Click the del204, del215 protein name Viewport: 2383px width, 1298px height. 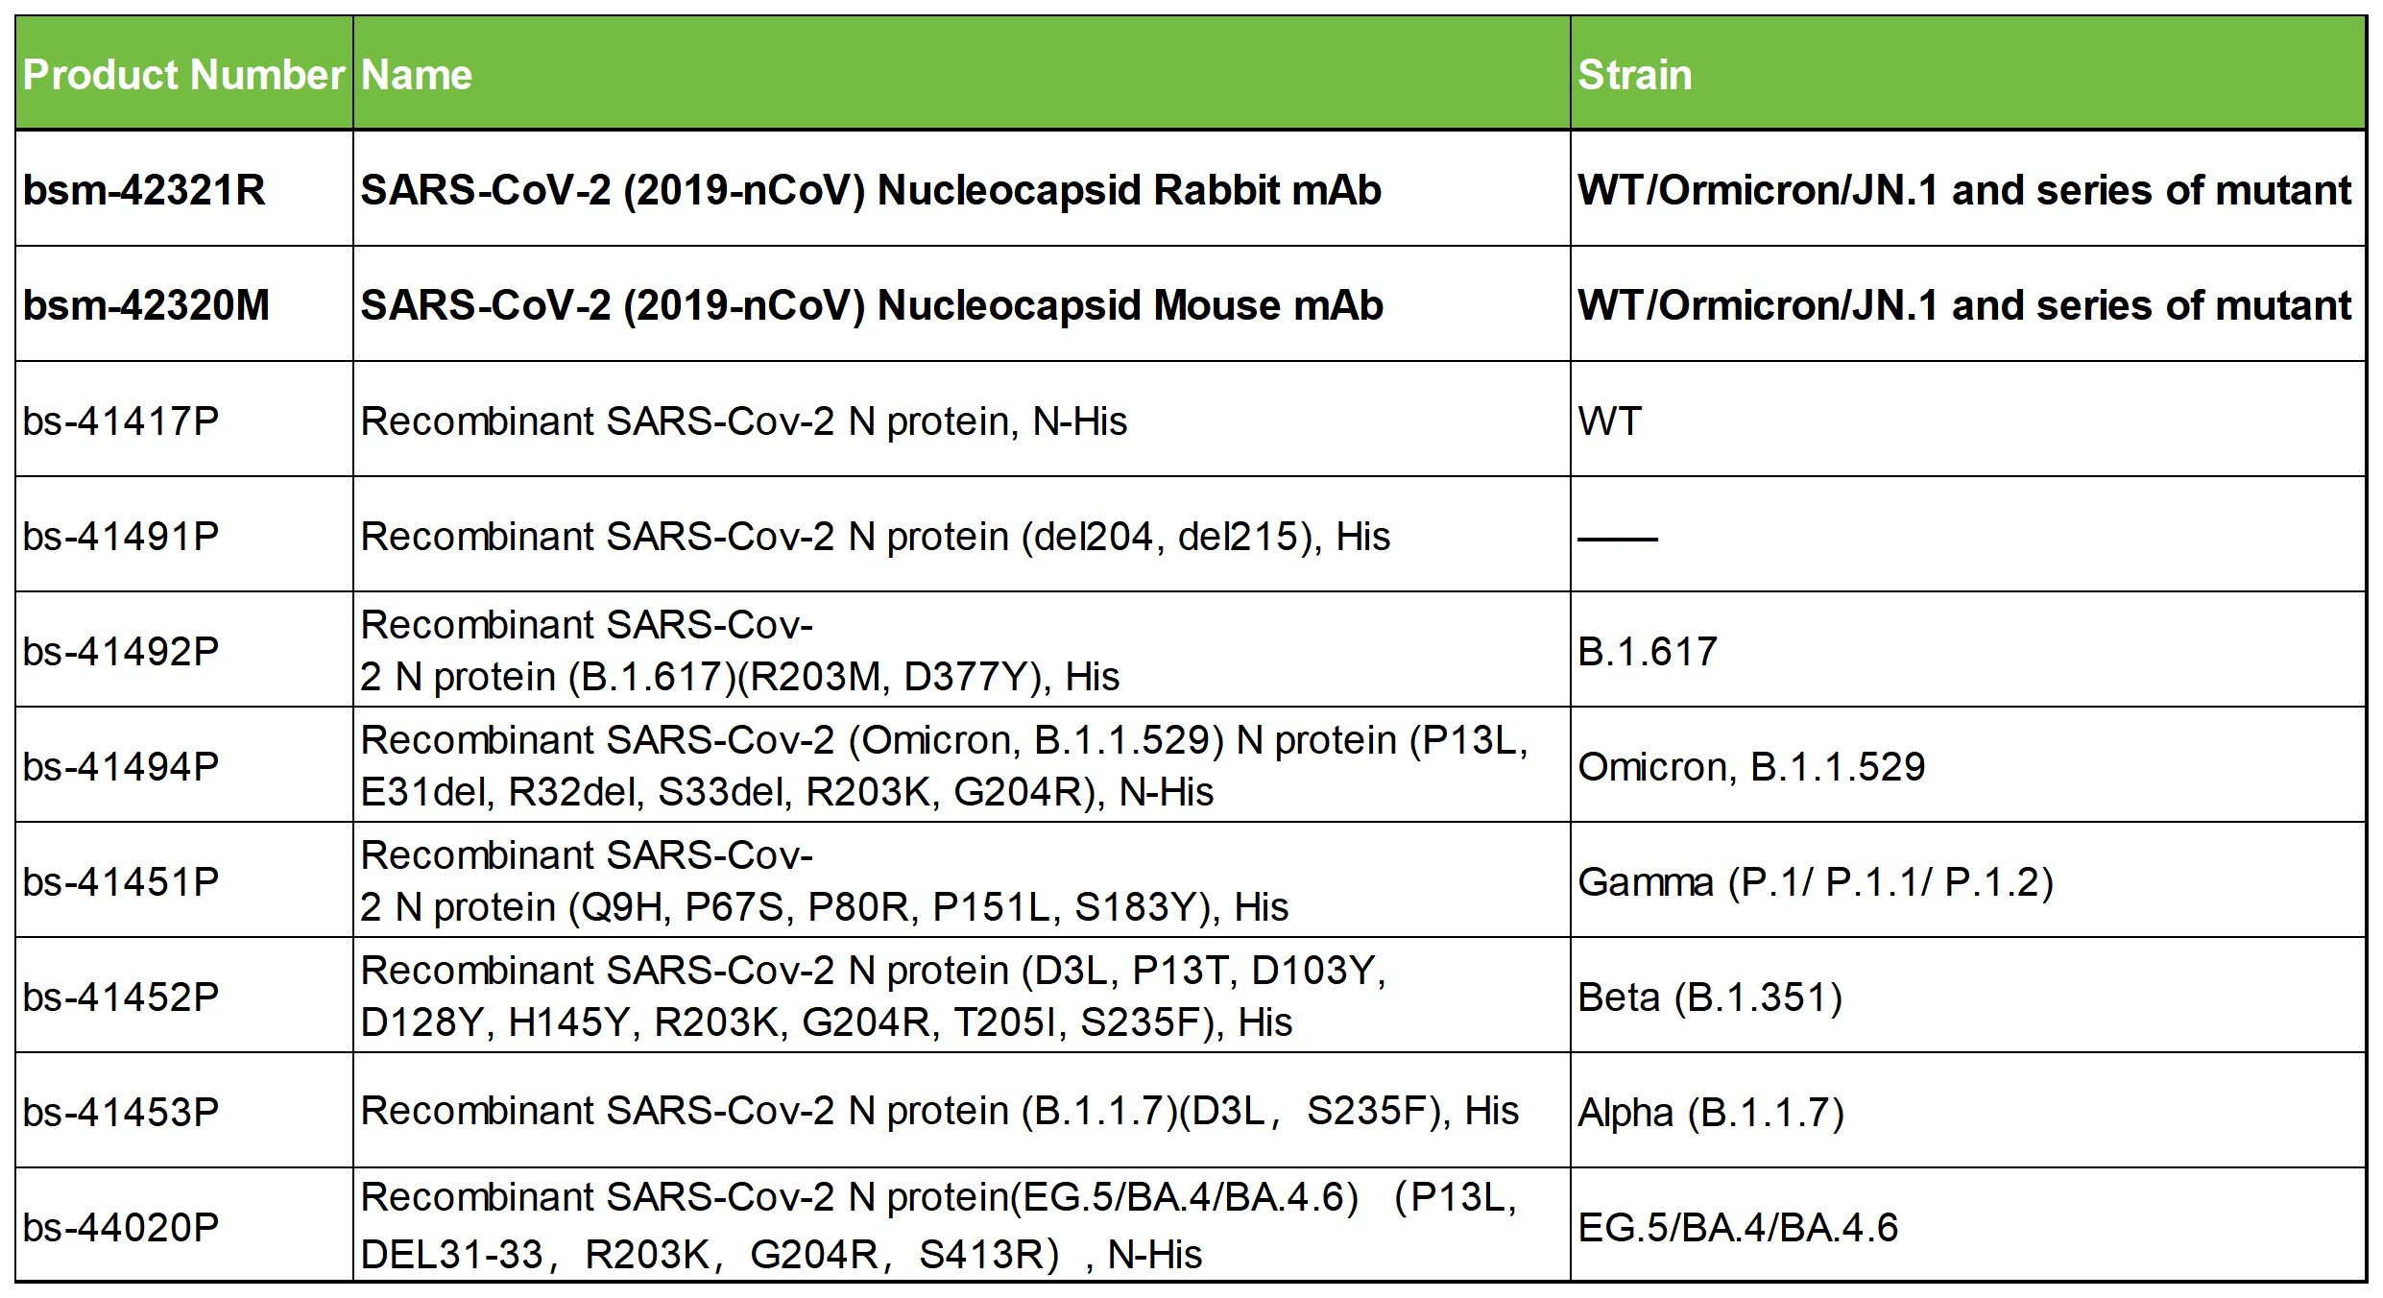[874, 536]
